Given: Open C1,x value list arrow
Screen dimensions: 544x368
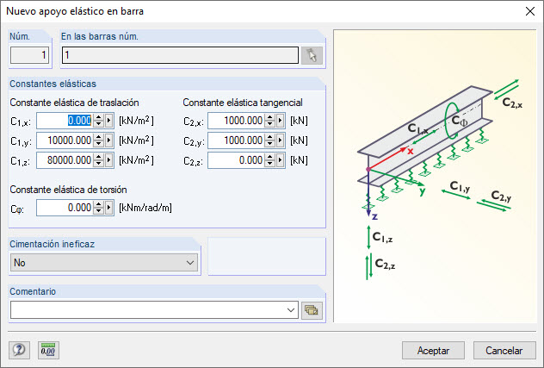Looking at the screenshot, I should [x=109, y=121].
